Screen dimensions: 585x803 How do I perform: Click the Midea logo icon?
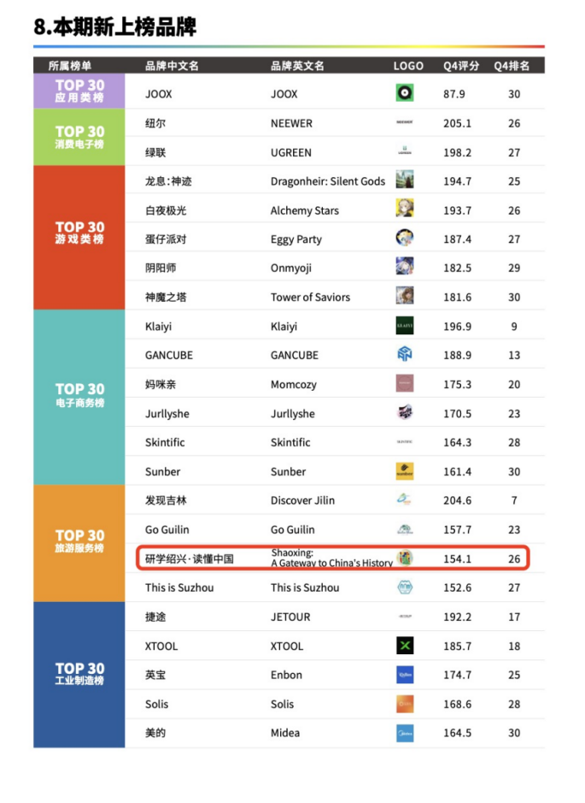[405, 733]
